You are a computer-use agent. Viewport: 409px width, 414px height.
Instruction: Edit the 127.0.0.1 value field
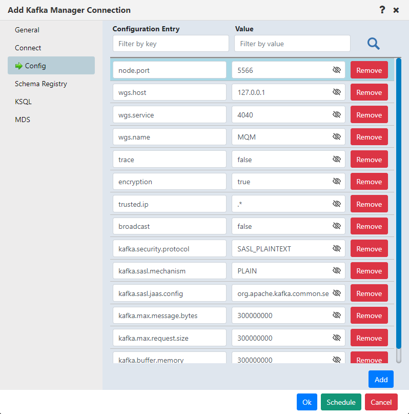pyautogui.click(x=289, y=92)
